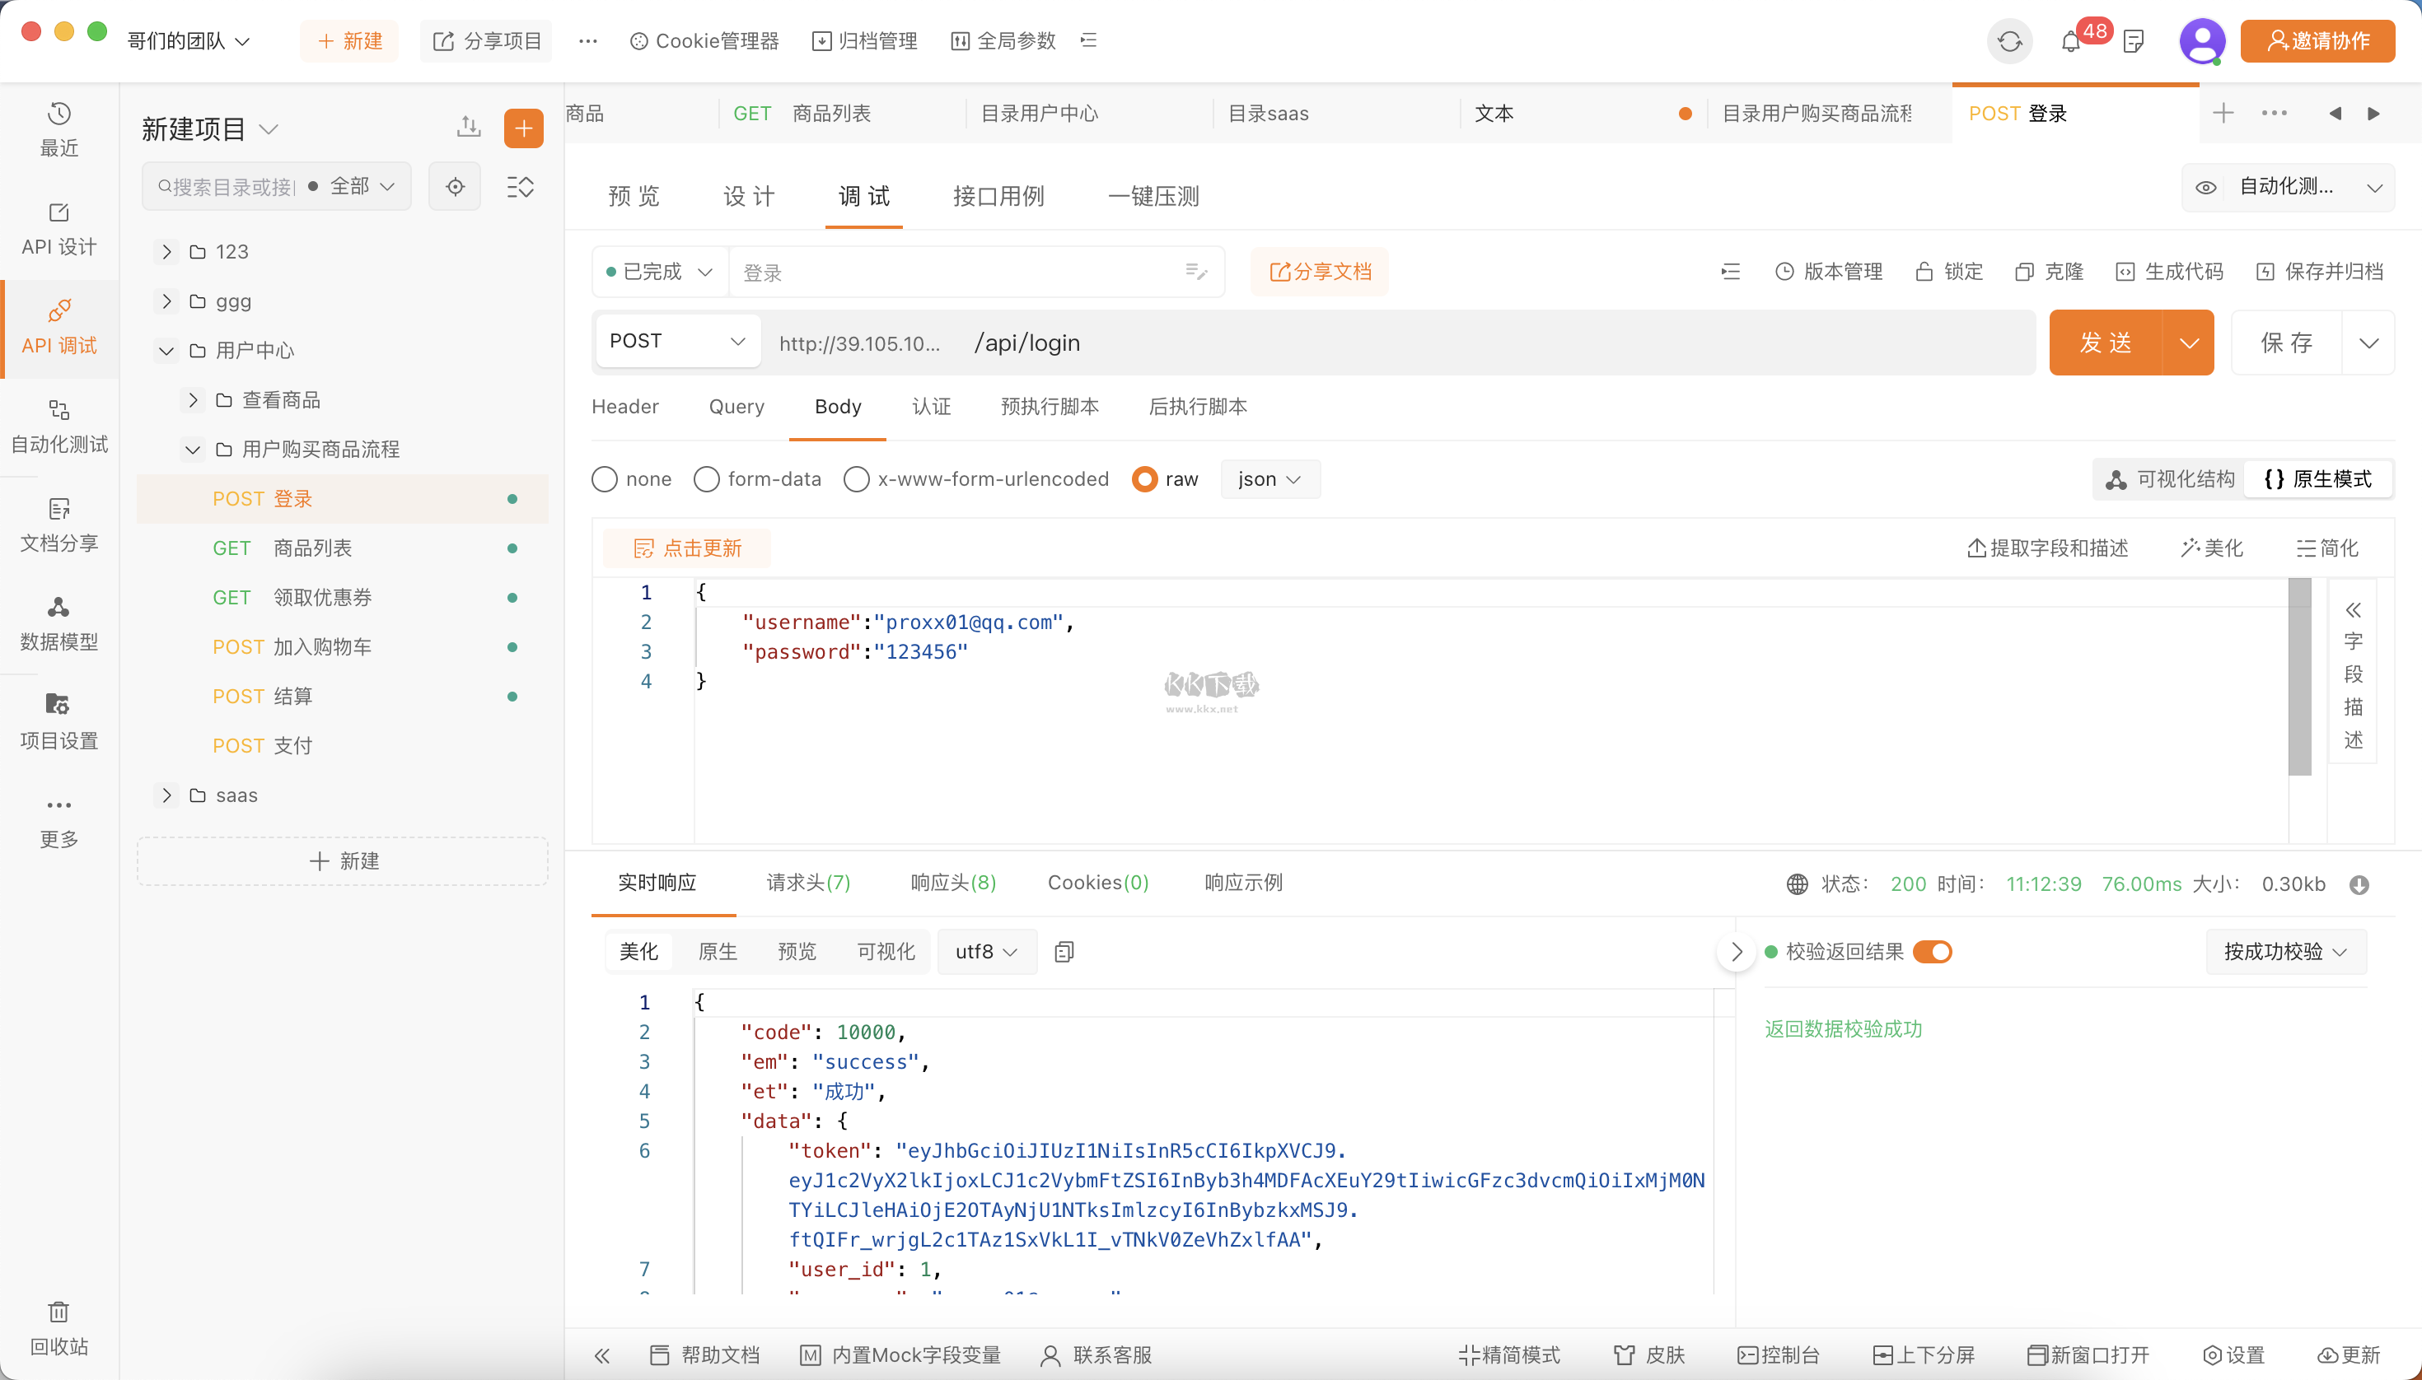Toggle the 校验返回结果 switch off

[1932, 952]
